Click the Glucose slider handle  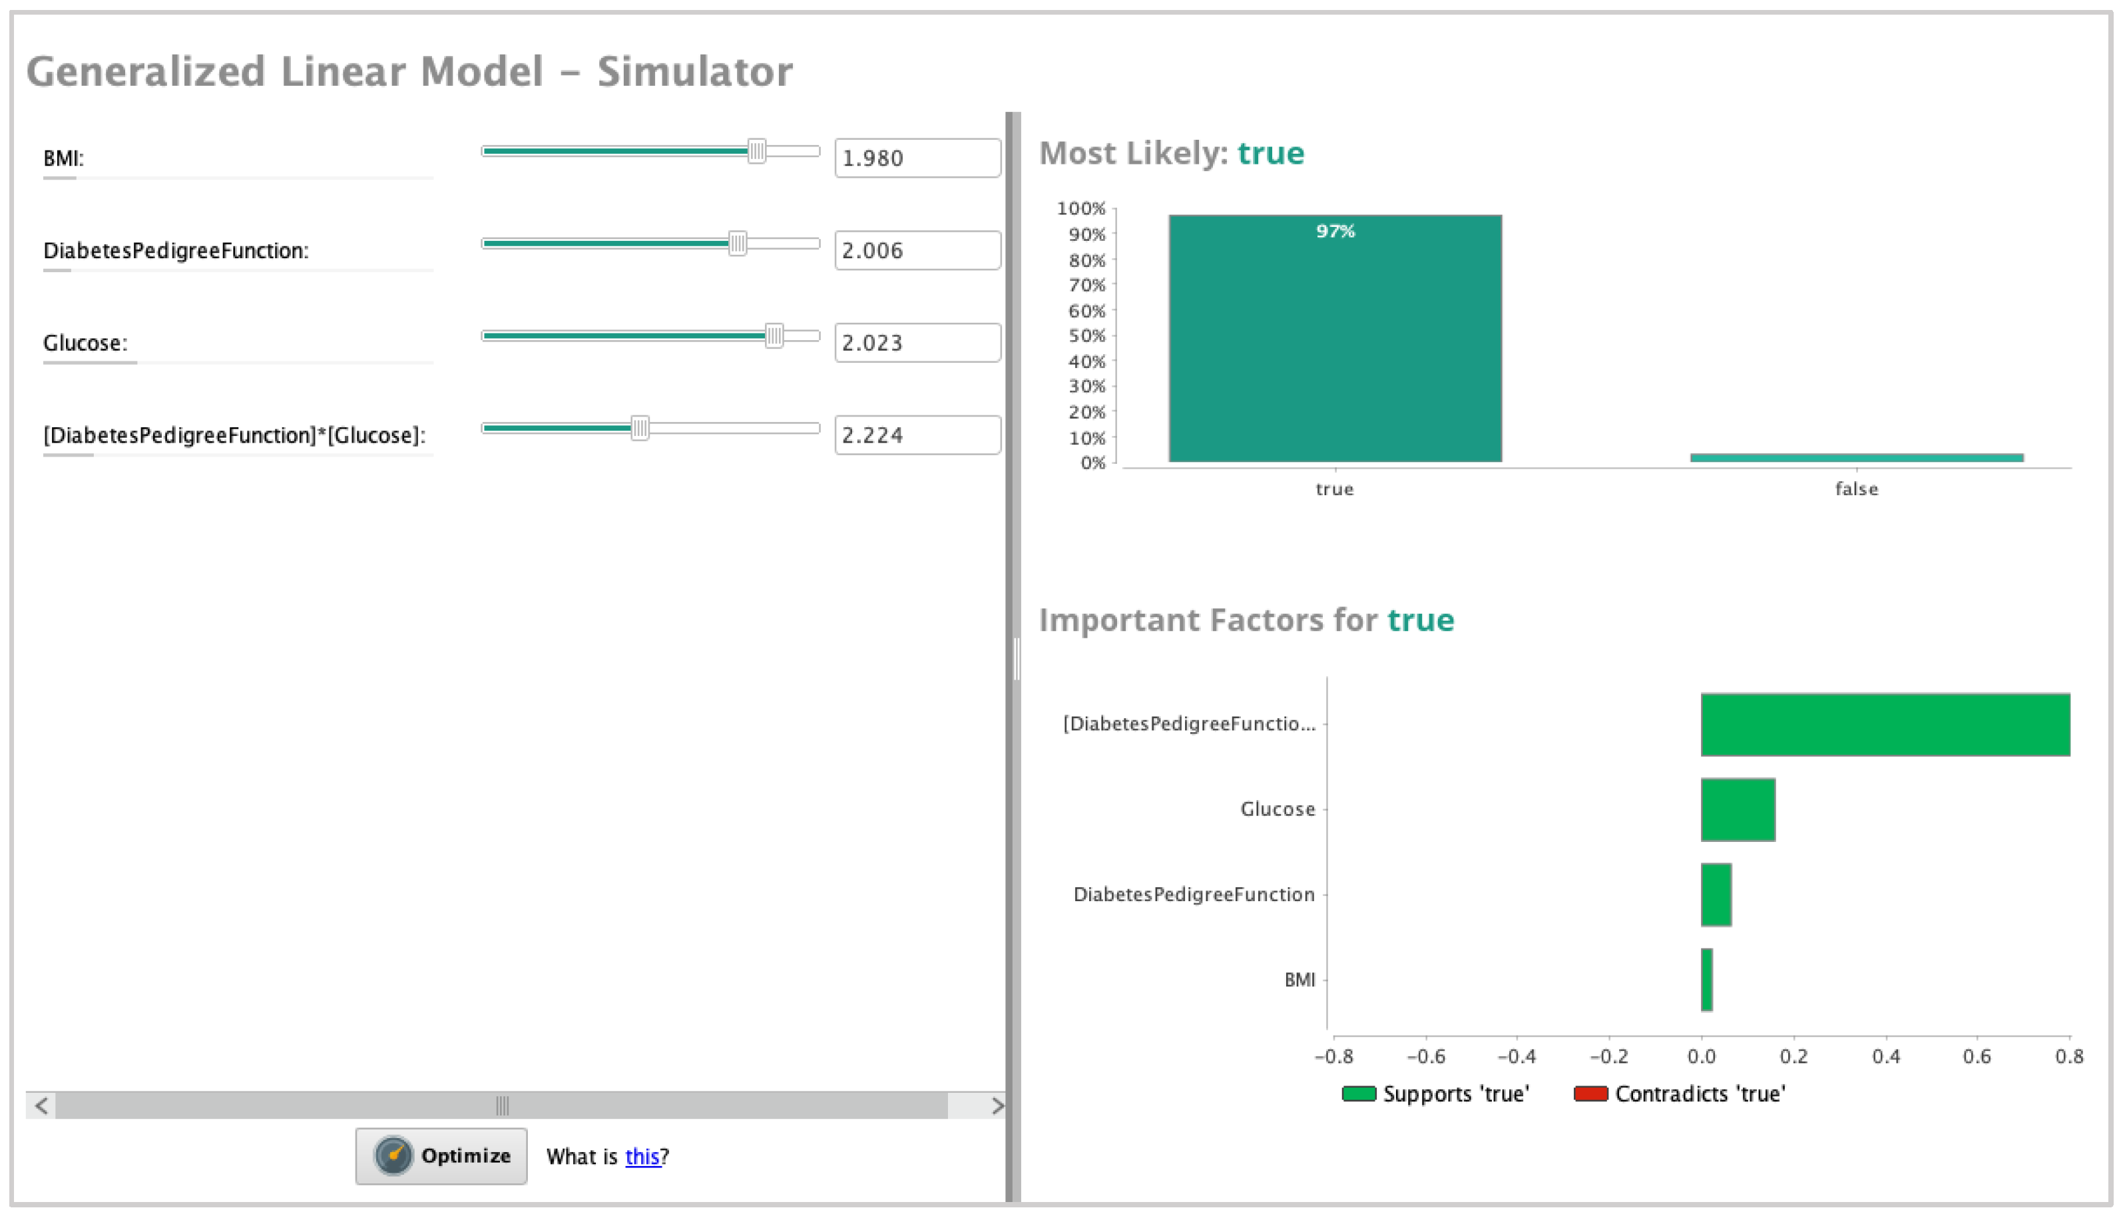774,336
